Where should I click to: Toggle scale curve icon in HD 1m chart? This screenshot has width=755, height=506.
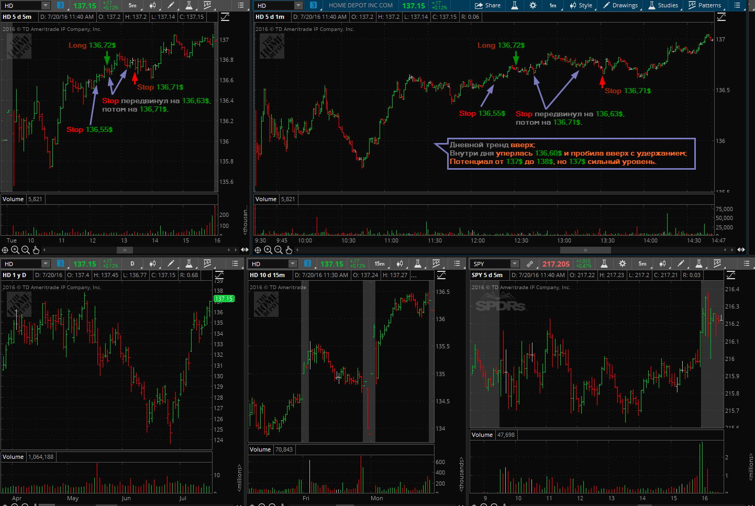[x=721, y=17]
